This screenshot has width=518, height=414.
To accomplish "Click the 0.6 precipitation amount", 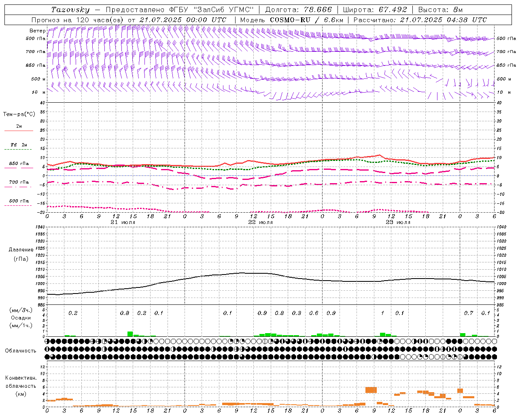I will 314,313.
